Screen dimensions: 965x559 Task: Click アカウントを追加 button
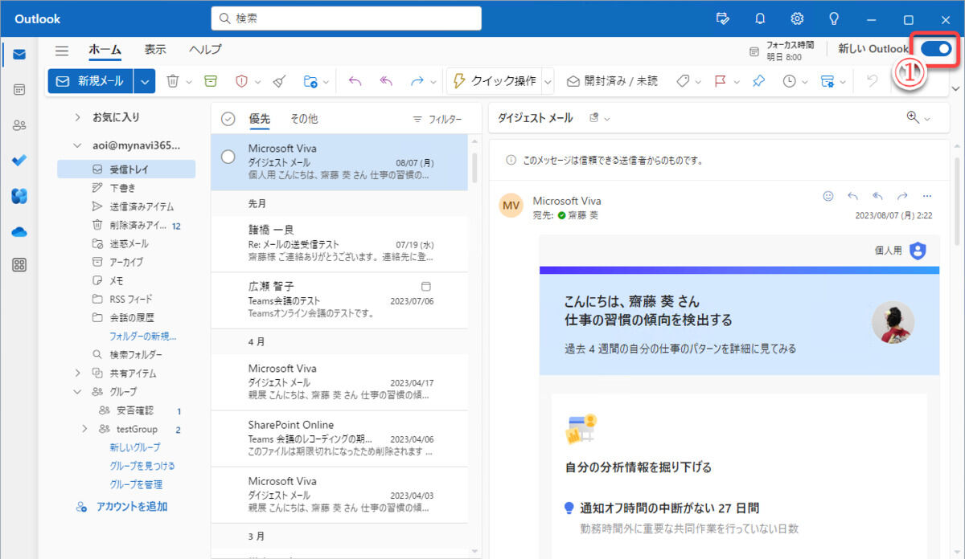coord(122,507)
